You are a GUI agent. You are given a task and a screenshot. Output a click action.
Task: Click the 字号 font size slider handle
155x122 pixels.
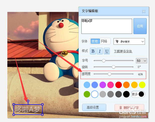pos(104,61)
